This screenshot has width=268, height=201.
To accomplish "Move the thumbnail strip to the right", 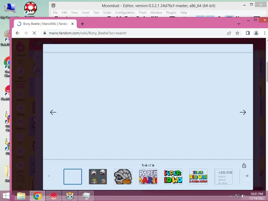I will 247,176.
